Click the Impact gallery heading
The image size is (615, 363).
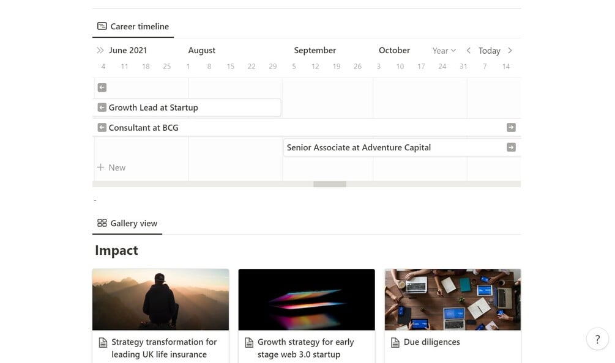pyautogui.click(x=116, y=250)
